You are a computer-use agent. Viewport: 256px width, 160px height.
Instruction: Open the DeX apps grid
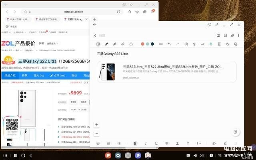tap(5, 156)
